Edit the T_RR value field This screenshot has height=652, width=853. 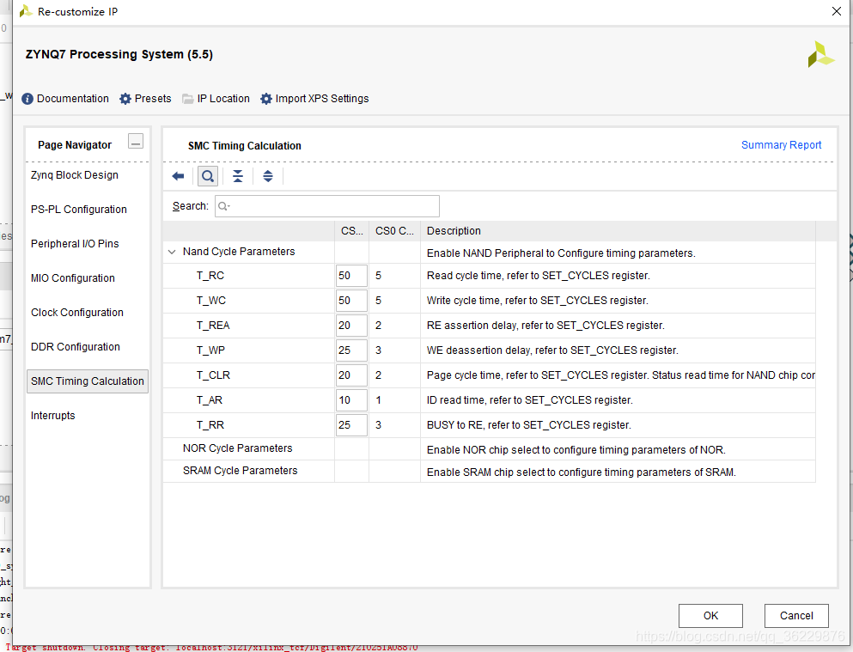tap(351, 425)
